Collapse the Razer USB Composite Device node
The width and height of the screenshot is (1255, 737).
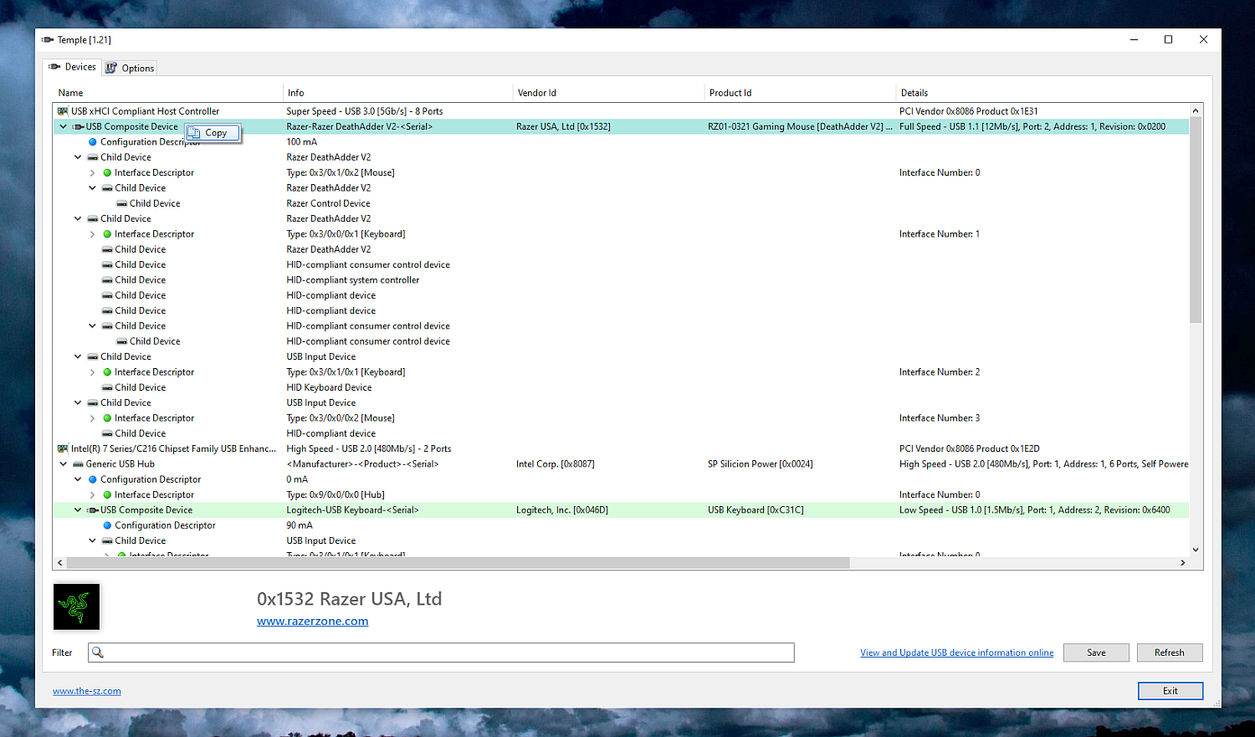63,127
